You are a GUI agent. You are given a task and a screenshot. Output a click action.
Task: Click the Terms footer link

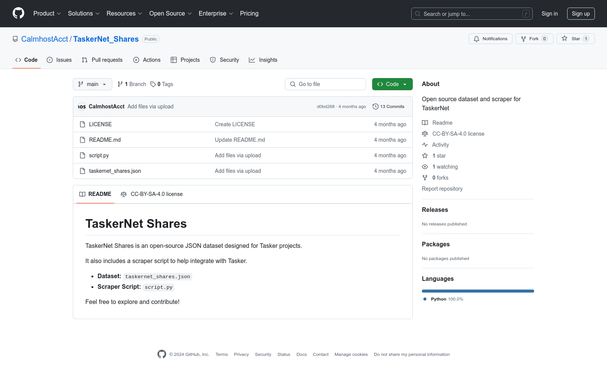click(x=222, y=354)
